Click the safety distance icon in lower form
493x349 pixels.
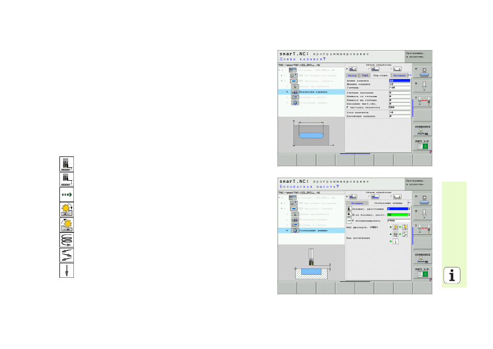(x=349, y=209)
